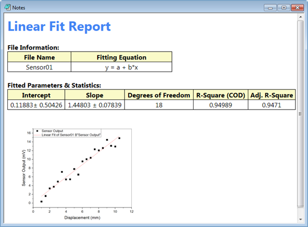Click the Linear Fit of Sensor01 legend entry

[67, 135]
